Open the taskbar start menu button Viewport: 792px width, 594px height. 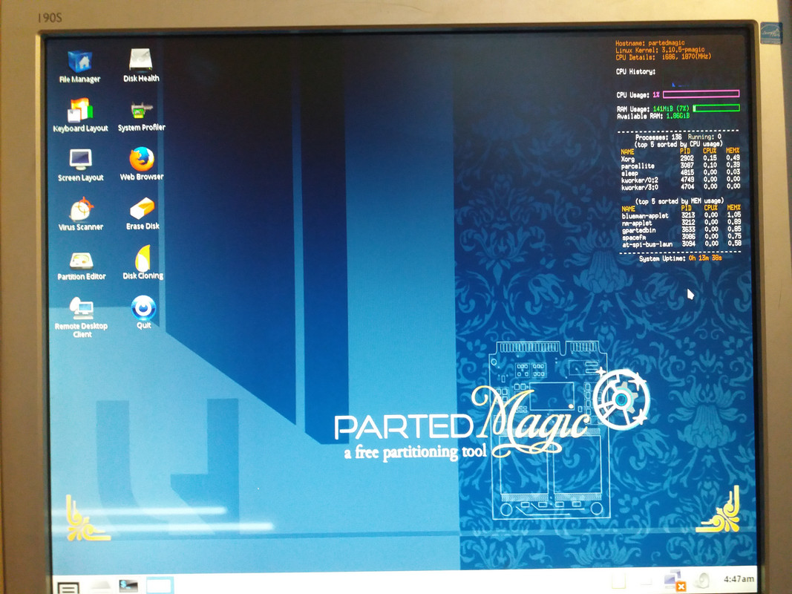pyautogui.click(x=69, y=587)
